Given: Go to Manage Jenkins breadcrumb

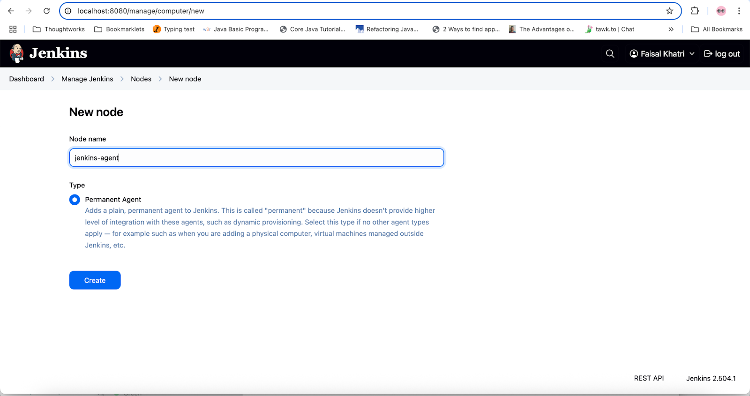Looking at the screenshot, I should click(87, 79).
